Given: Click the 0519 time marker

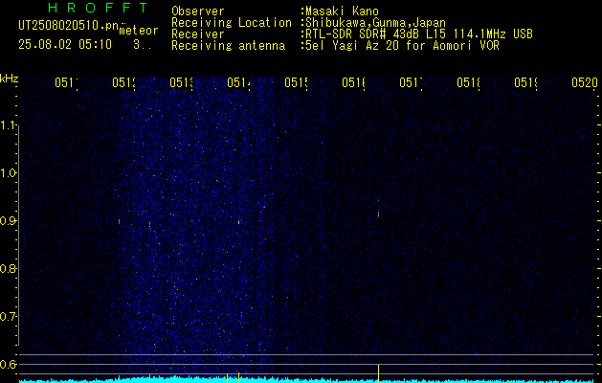Looking at the screenshot, I should (525, 82).
